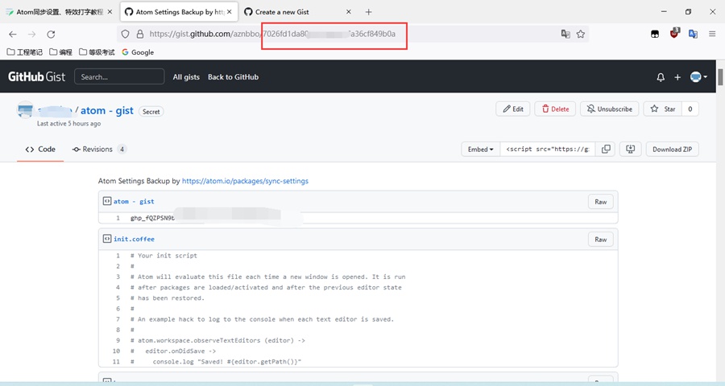This screenshot has width=725, height=386.
Task: Switch to the Revisions tab
Action: click(98, 150)
